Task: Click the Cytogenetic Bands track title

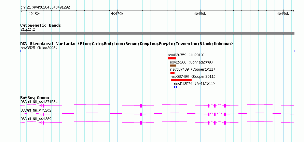Action: (41, 25)
